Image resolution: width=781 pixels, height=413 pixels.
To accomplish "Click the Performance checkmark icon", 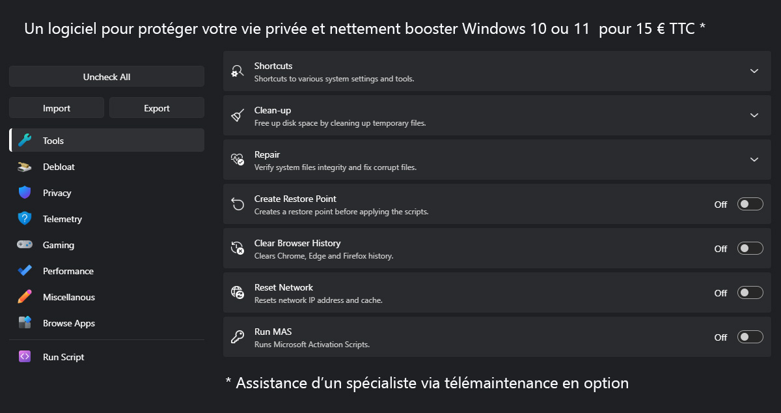I will pos(25,271).
